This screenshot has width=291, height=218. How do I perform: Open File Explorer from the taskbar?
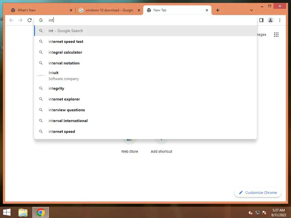[23, 212]
